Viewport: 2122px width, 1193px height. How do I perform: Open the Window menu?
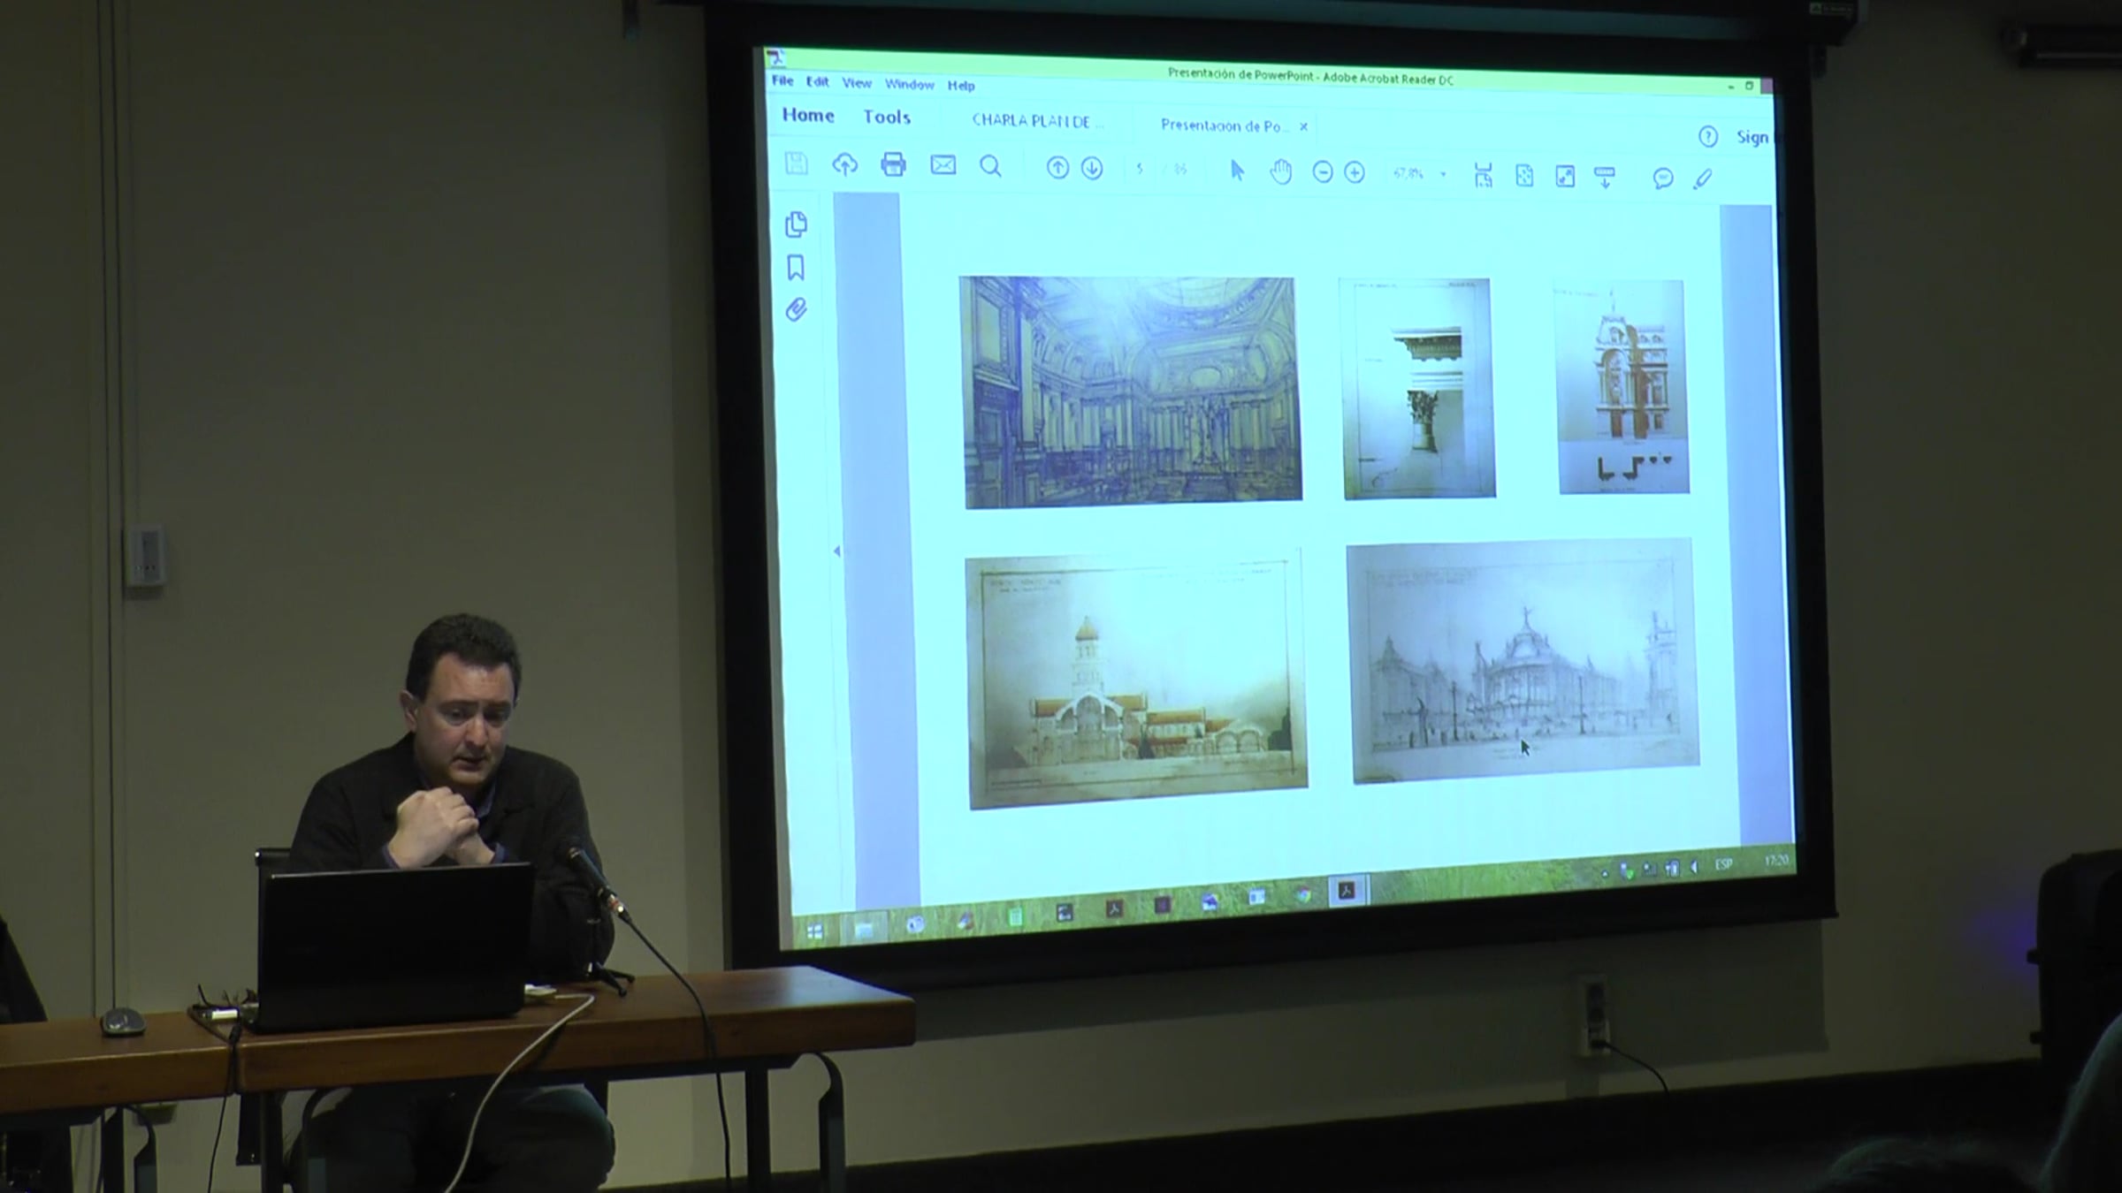[x=909, y=84]
